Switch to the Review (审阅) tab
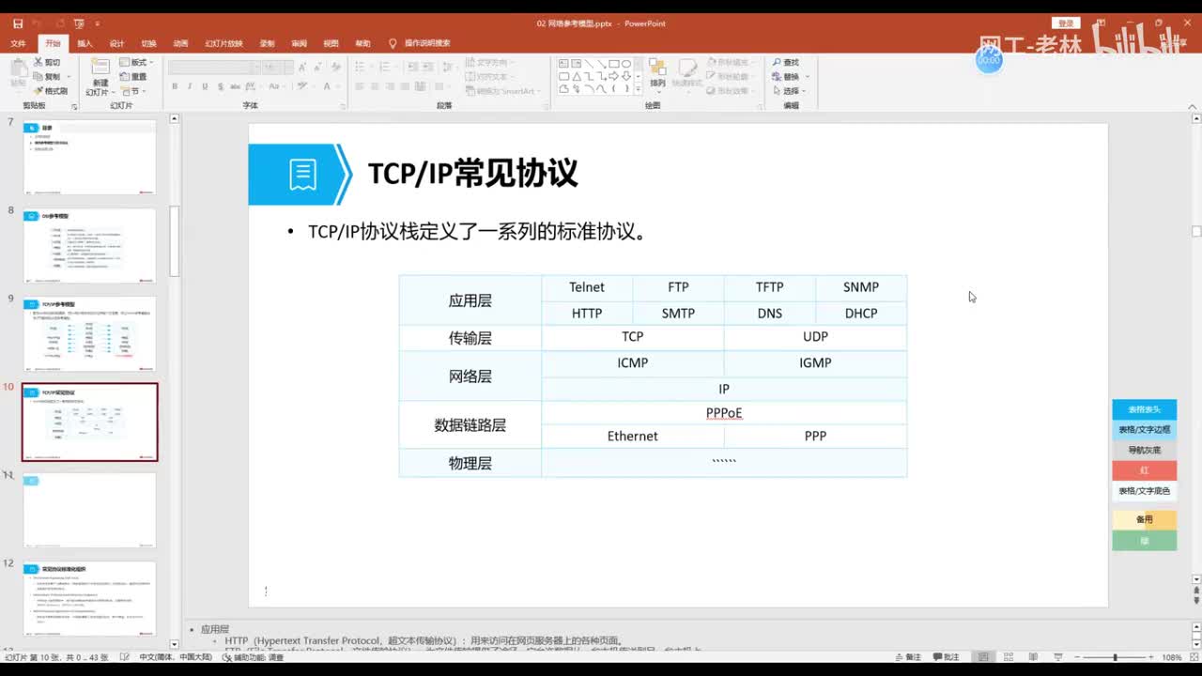This screenshot has height=676, width=1202. point(299,43)
